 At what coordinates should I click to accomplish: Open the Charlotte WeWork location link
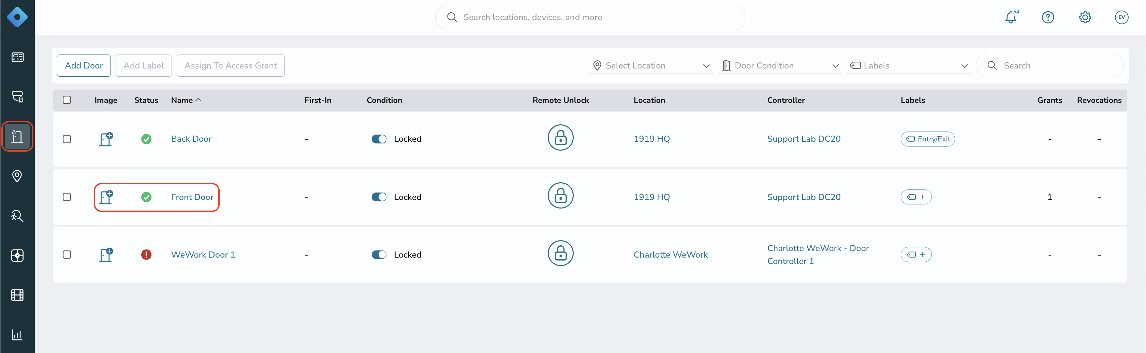tap(670, 255)
